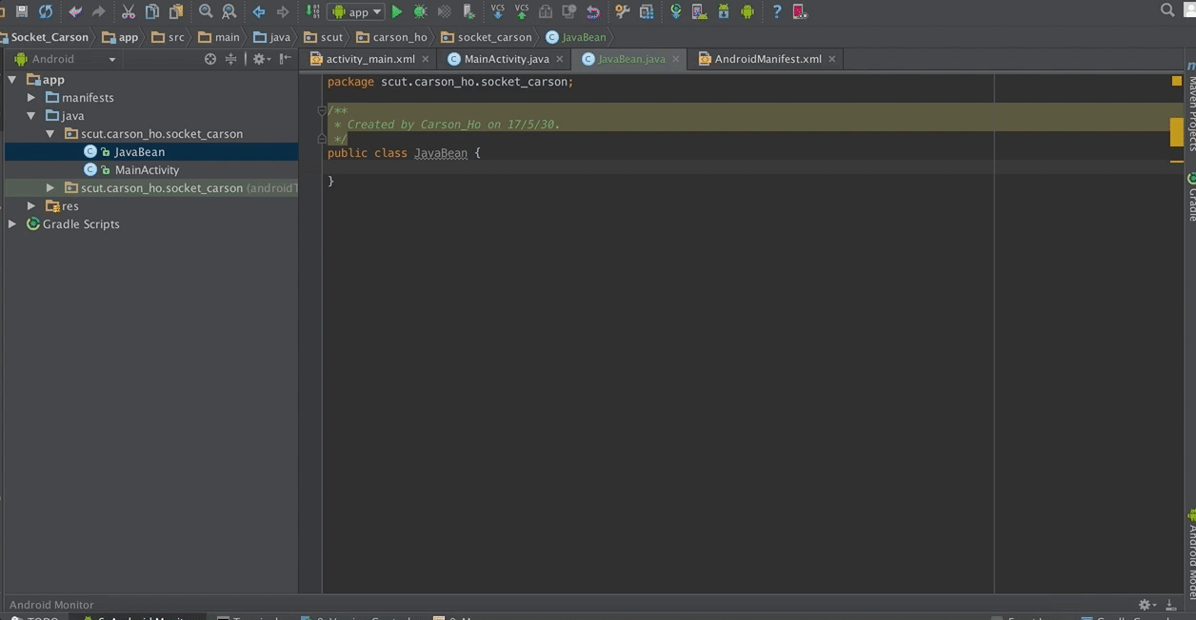Copy using the toolbar Copy icon
This screenshot has width=1196, height=620.
(151, 11)
